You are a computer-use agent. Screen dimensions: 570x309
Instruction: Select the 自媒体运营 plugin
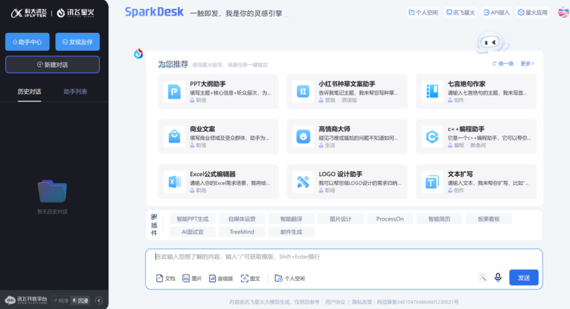coord(241,219)
